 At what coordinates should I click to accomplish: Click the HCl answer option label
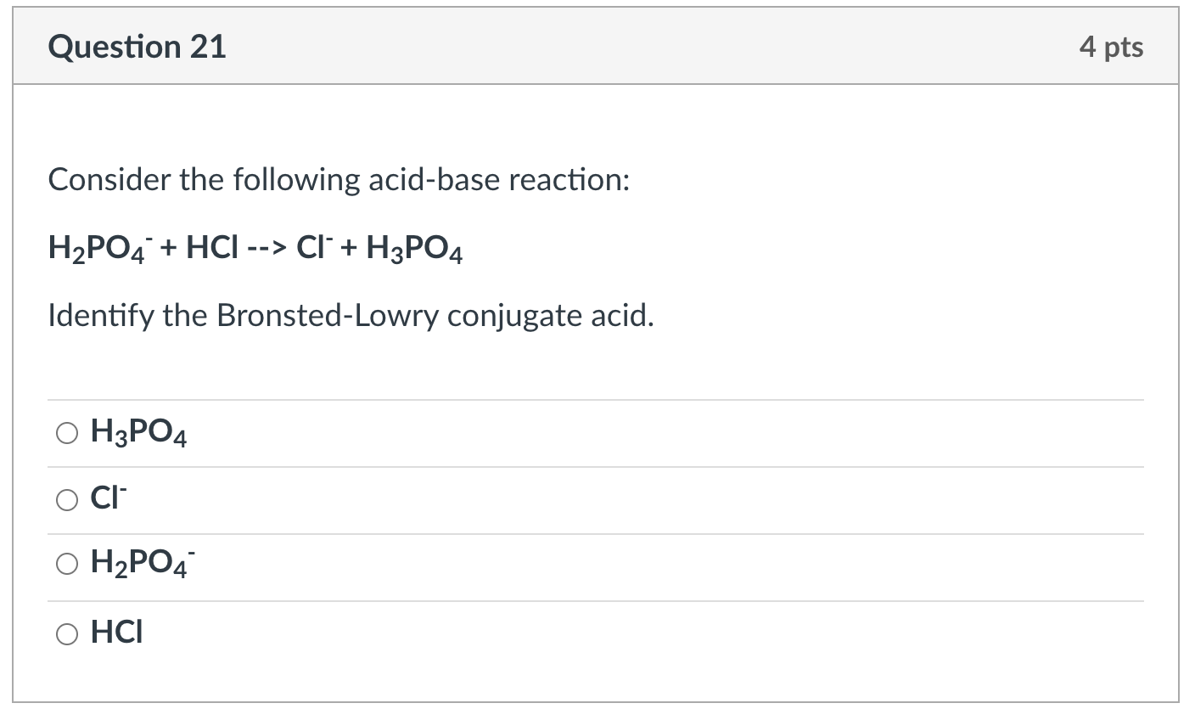coord(117,633)
